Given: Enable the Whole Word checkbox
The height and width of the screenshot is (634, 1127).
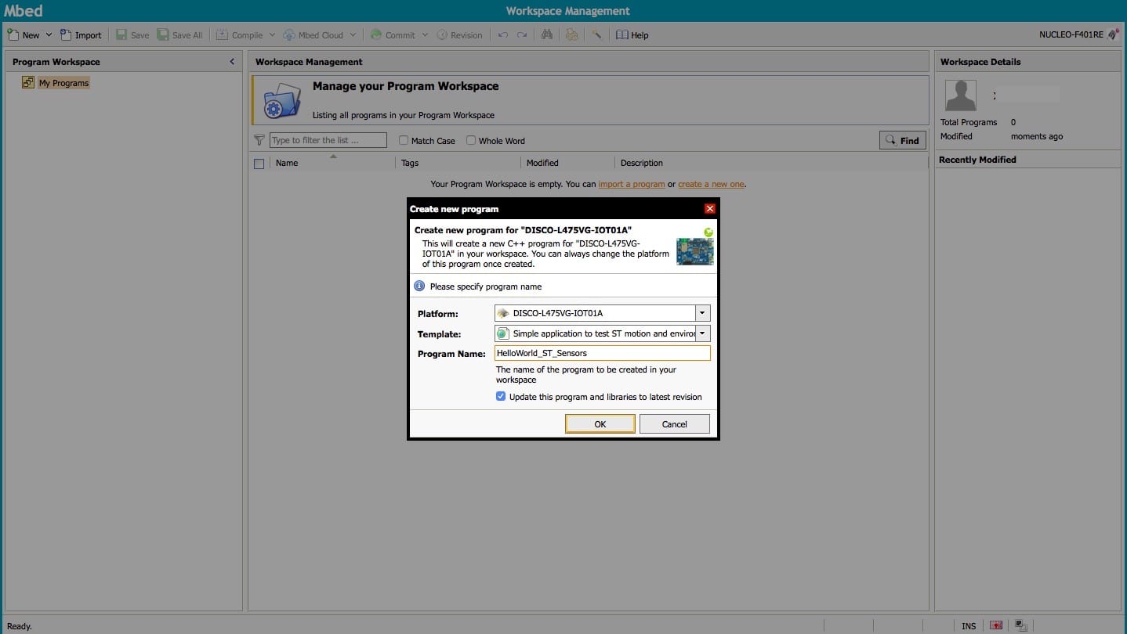Looking at the screenshot, I should point(471,141).
